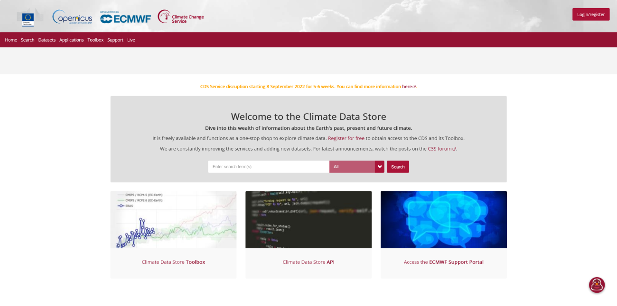Follow the "Register for free" link
Screen dimensions: 617x306
(x=346, y=138)
